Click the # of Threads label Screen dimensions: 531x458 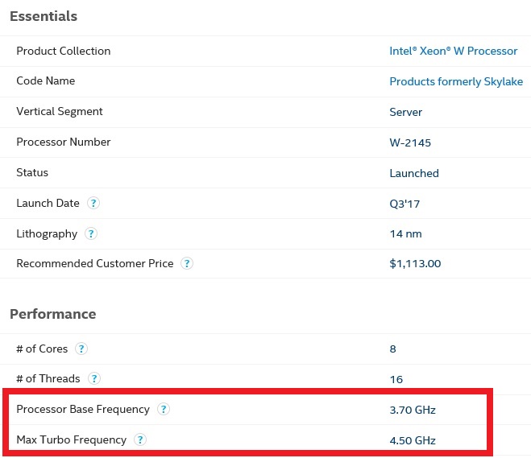(48, 378)
